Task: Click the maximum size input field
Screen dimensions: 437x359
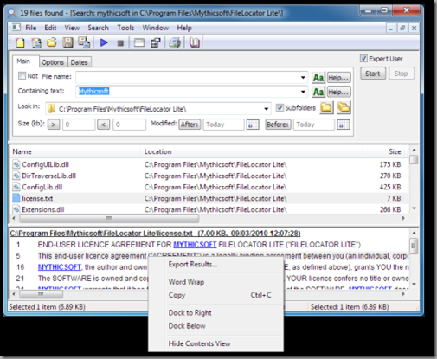Action: (129, 125)
